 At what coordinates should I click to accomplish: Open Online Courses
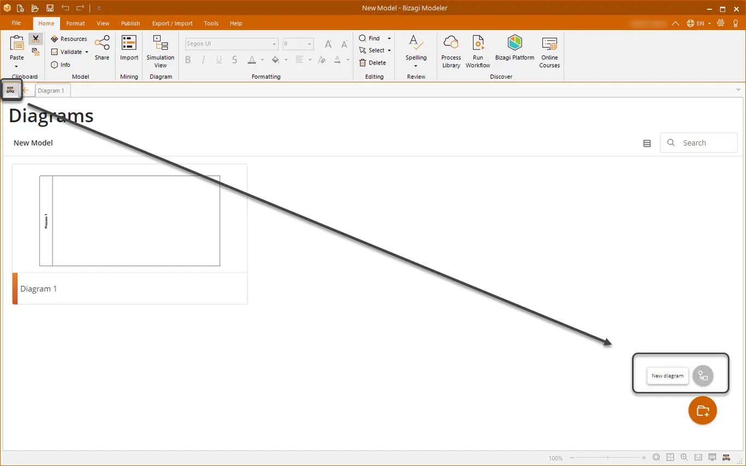point(549,51)
